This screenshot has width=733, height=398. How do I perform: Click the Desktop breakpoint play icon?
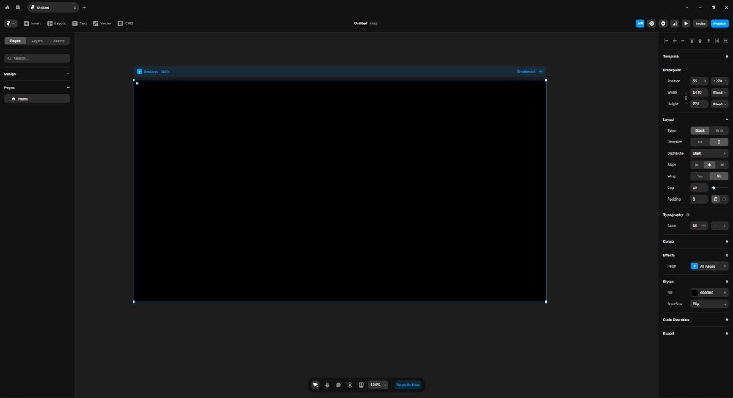[139, 71]
